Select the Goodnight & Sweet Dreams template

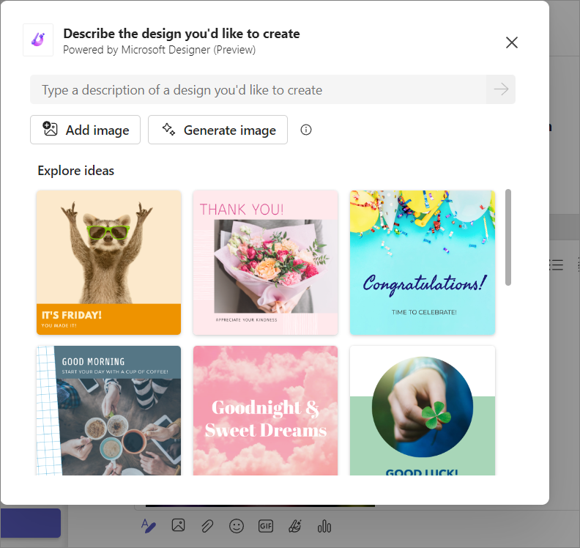coord(266,411)
